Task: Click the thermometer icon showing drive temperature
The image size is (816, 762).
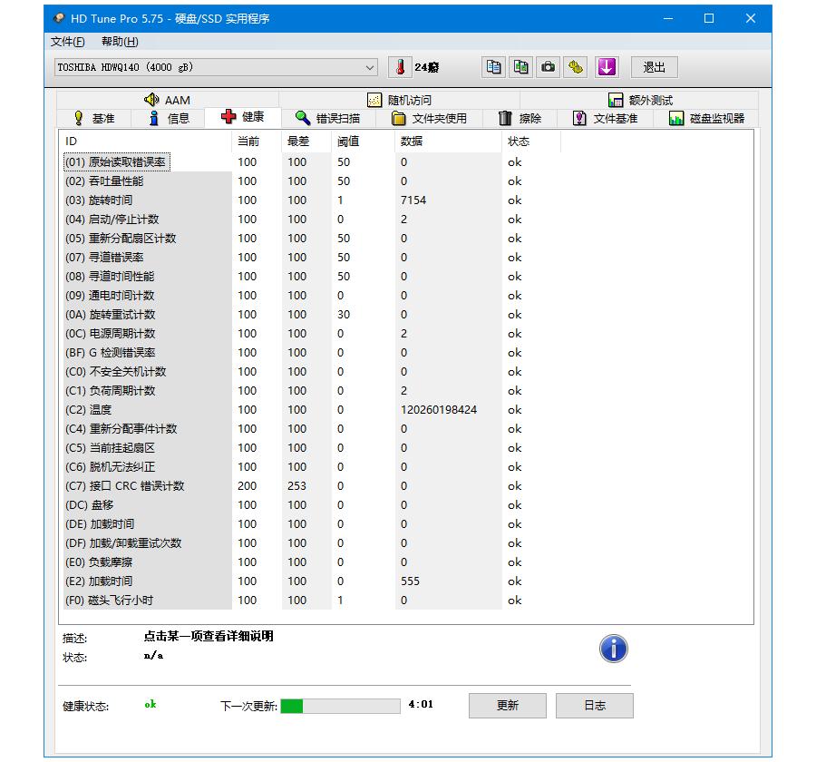Action: click(400, 66)
